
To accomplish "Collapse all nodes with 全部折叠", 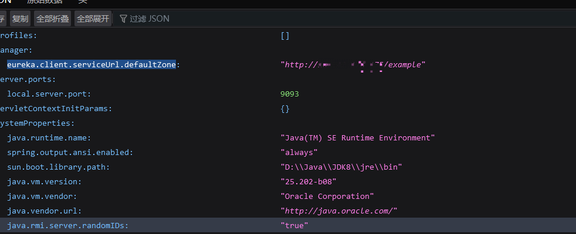I will (53, 19).
